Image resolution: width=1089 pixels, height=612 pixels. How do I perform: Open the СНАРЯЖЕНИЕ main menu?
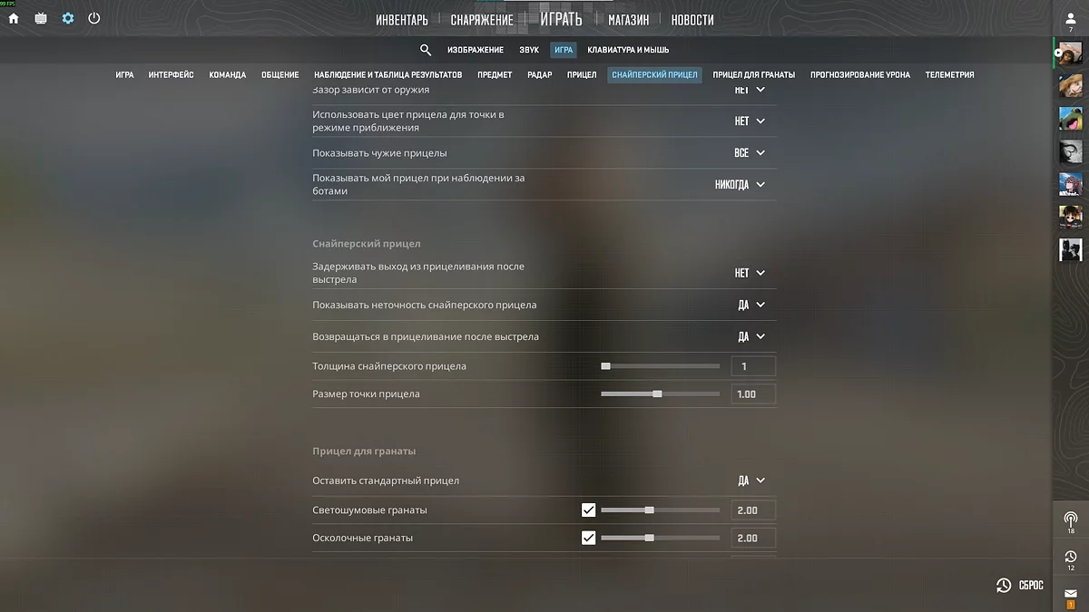482,19
